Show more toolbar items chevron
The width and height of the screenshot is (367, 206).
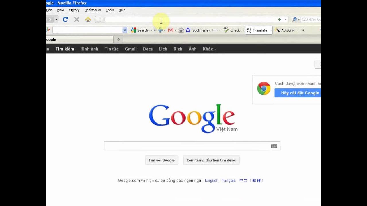pyautogui.click(x=302, y=30)
